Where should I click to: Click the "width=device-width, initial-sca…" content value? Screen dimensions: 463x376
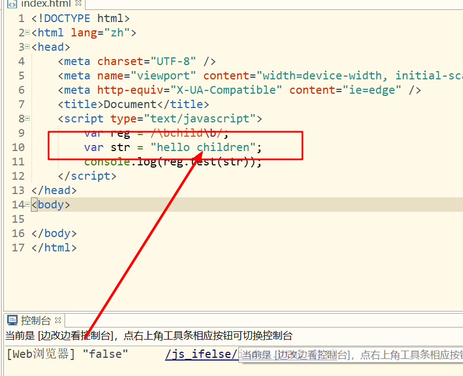360,76
